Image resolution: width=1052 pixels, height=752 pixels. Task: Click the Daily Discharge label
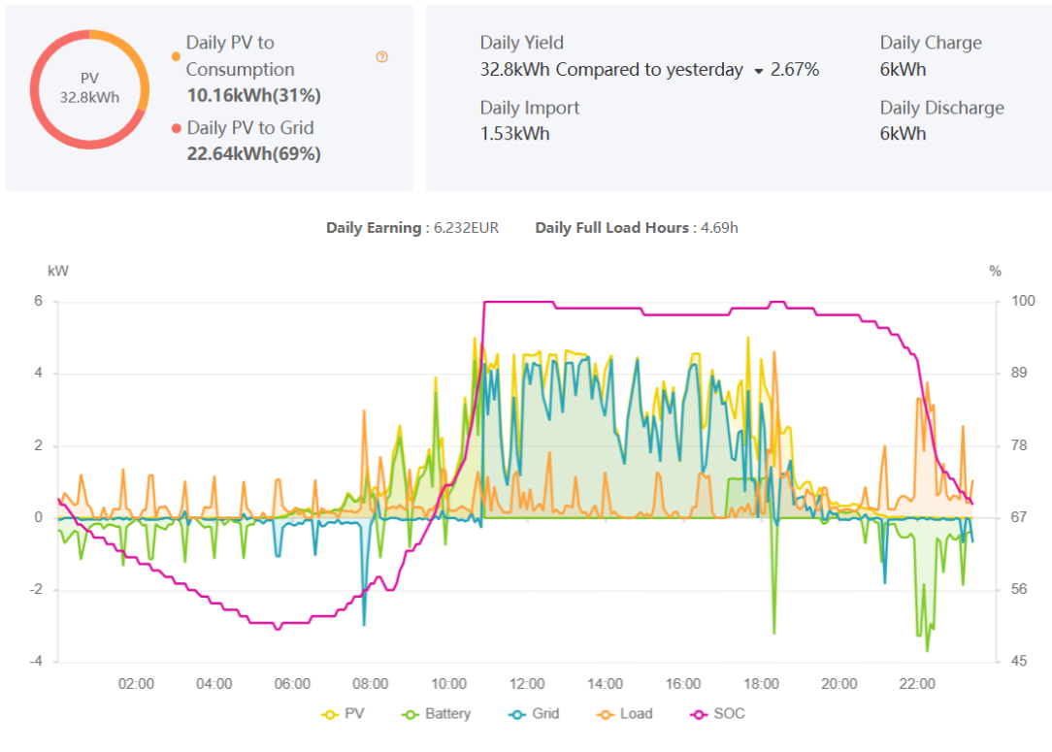[x=942, y=108]
